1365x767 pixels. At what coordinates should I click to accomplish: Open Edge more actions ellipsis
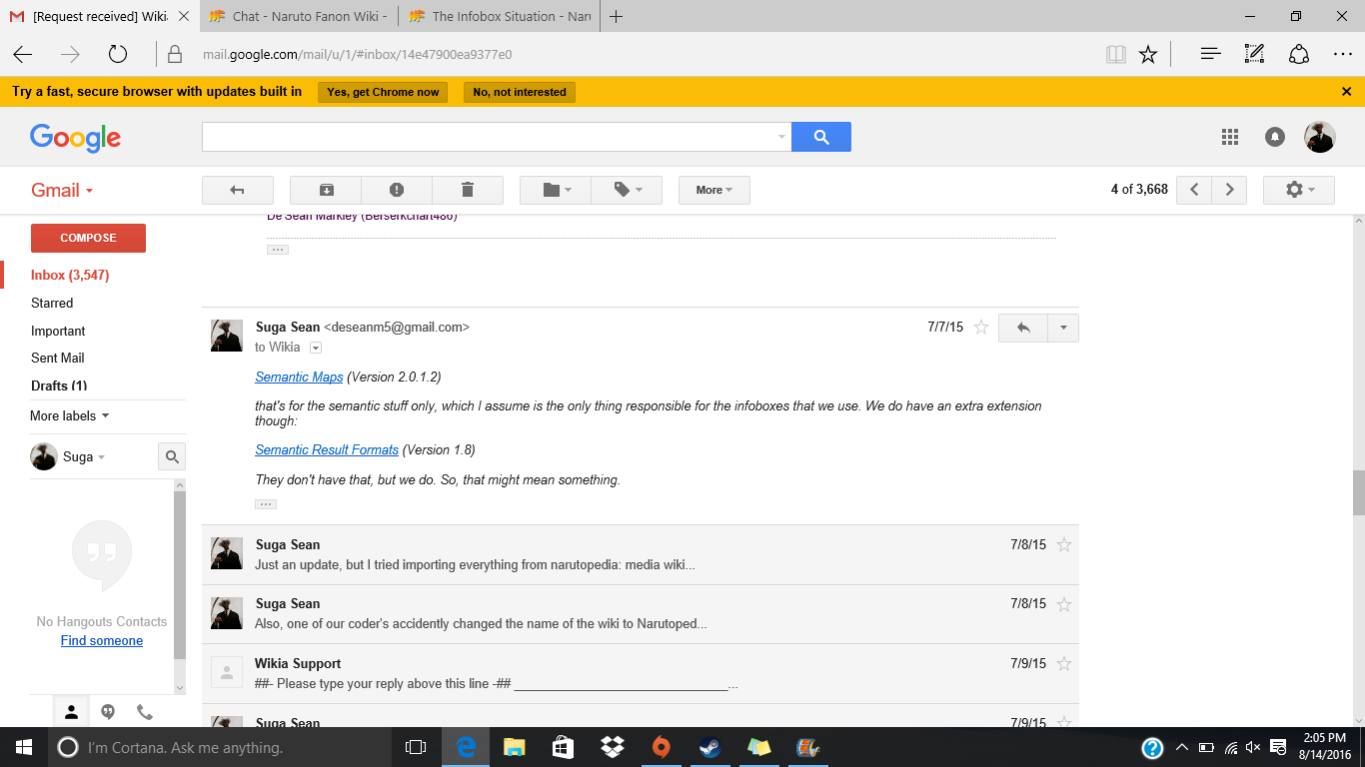tap(1342, 54)
